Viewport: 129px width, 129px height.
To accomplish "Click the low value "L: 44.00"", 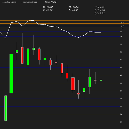I will click(x=74, y=10).
